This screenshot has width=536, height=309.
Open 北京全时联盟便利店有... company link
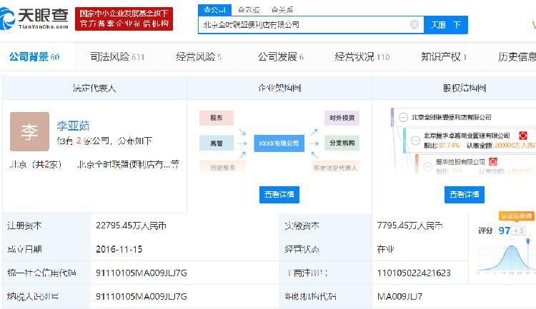point(128,165)
